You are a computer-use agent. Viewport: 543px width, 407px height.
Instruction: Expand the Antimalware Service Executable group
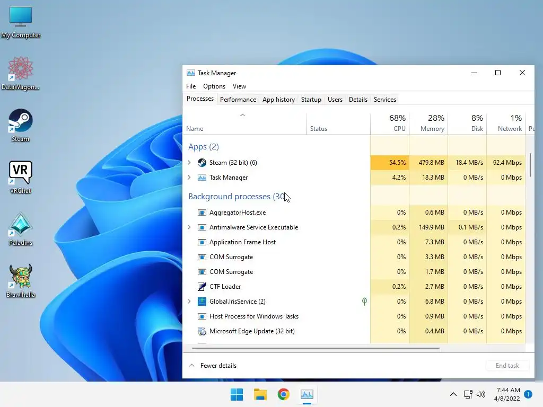point(189,227)
